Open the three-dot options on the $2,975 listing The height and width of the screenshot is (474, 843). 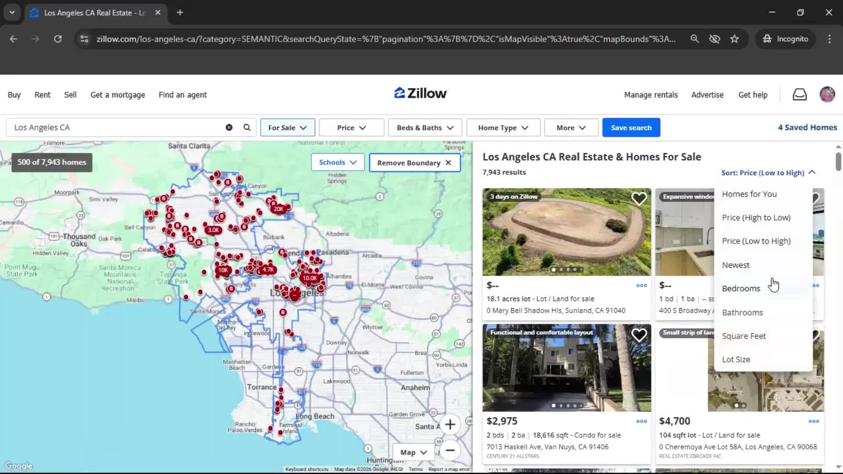click(x=641, y=421)
